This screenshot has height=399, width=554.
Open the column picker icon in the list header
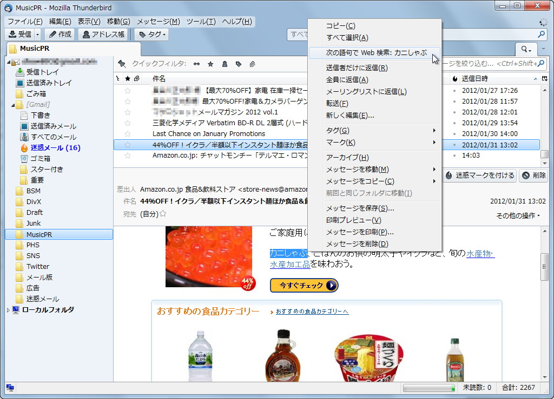544,79
